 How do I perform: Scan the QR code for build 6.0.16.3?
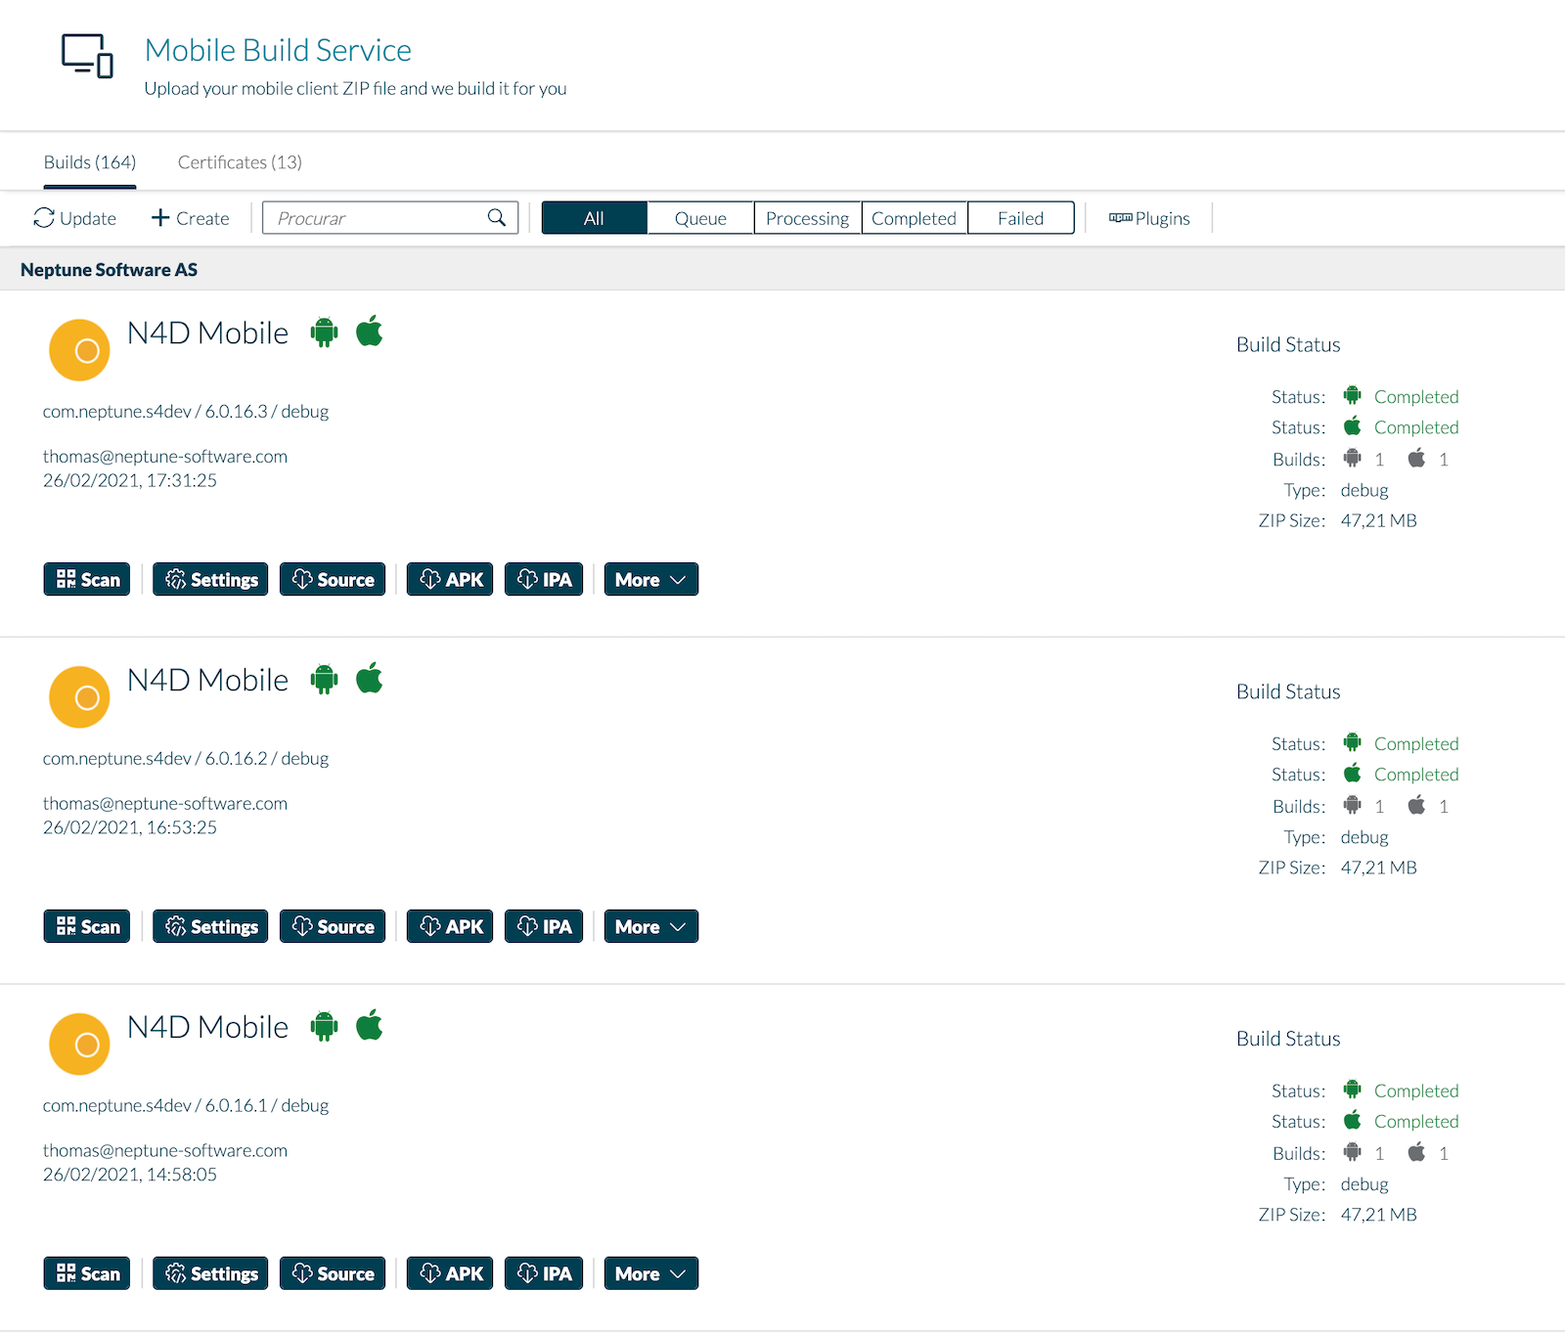(87, 579)
